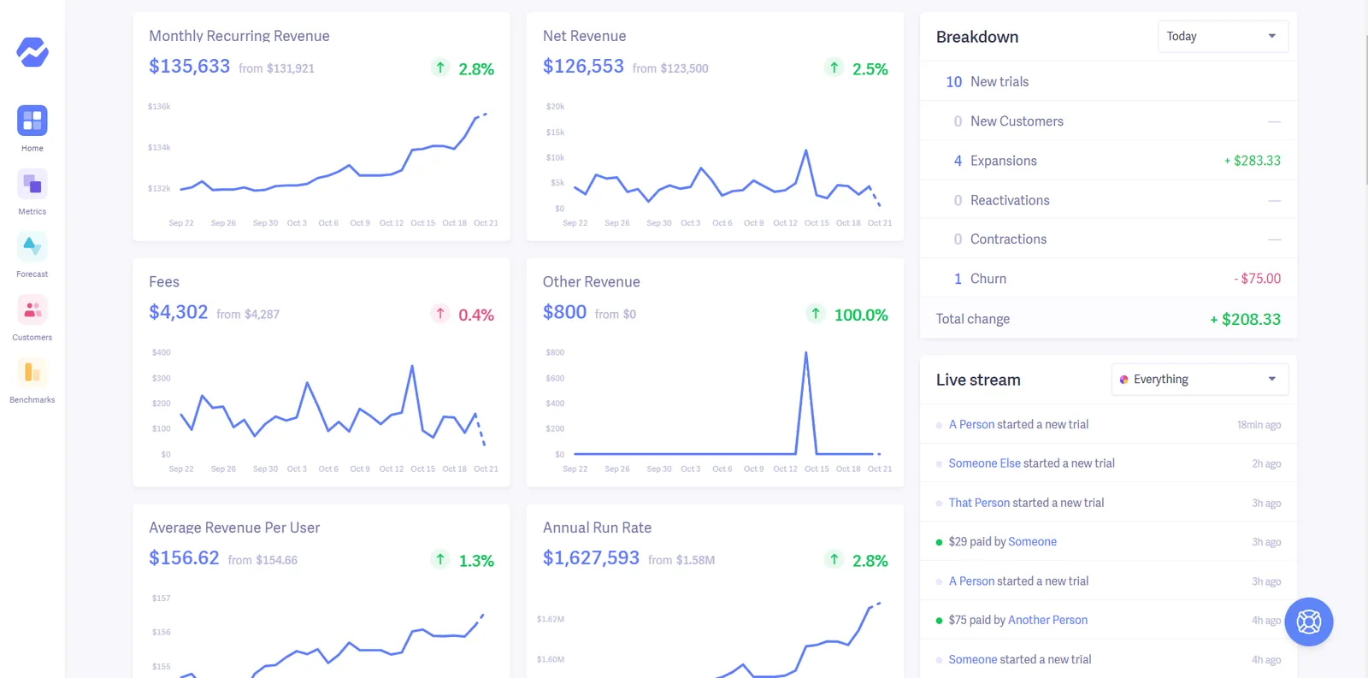Select the Contractions breakdown row
Screen dimensions: 1368x678
tap(1108, 239)
